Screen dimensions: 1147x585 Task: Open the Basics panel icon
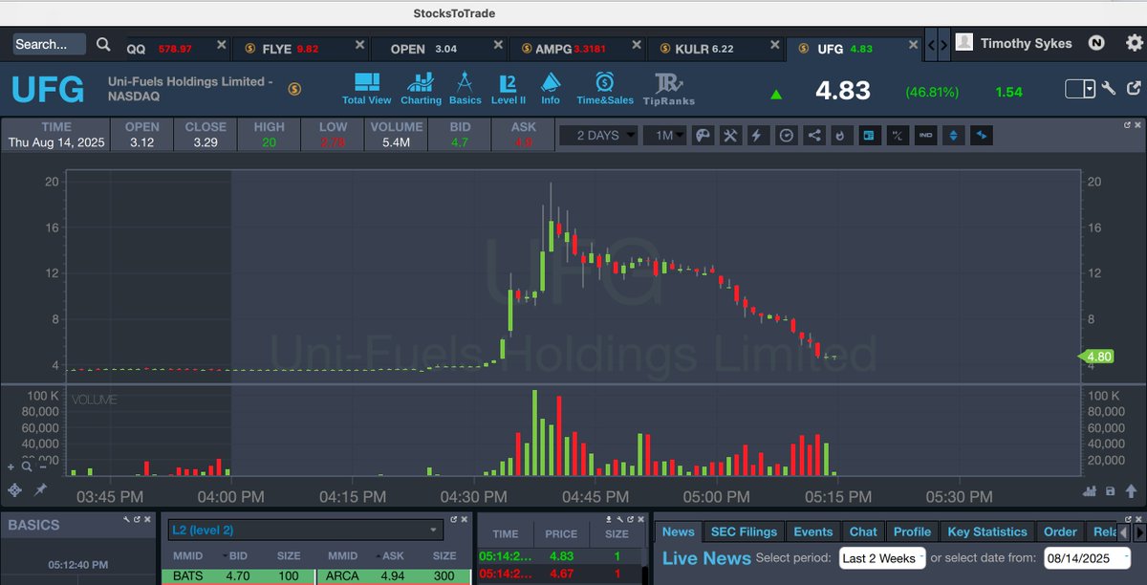click(465, 88)
